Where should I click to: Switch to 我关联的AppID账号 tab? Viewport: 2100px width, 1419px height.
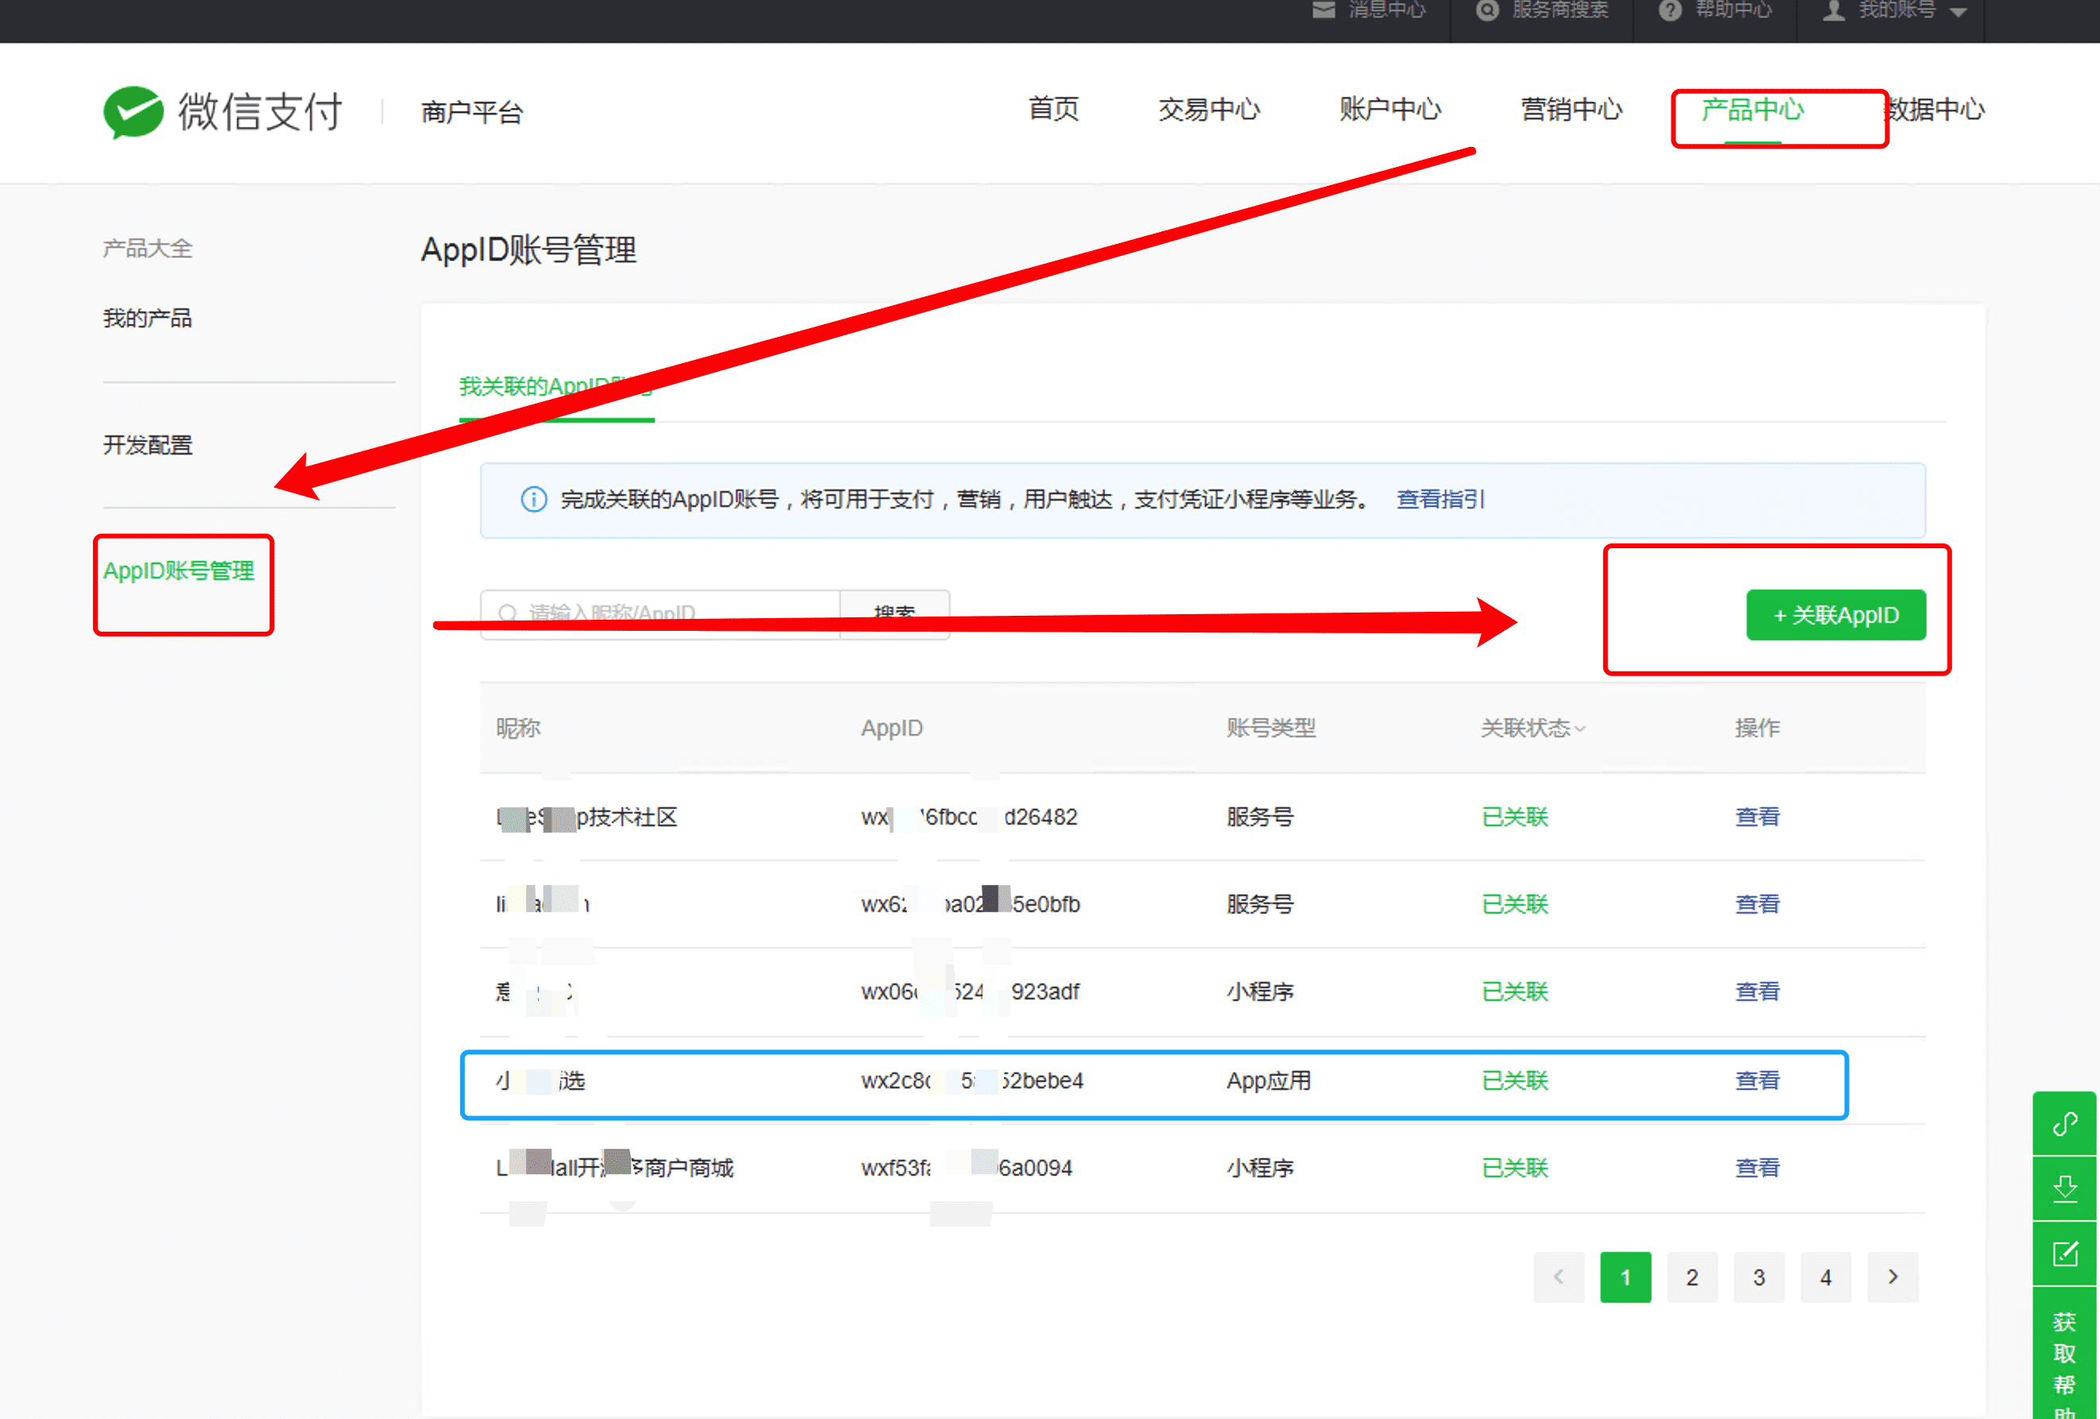click(556, 387)
